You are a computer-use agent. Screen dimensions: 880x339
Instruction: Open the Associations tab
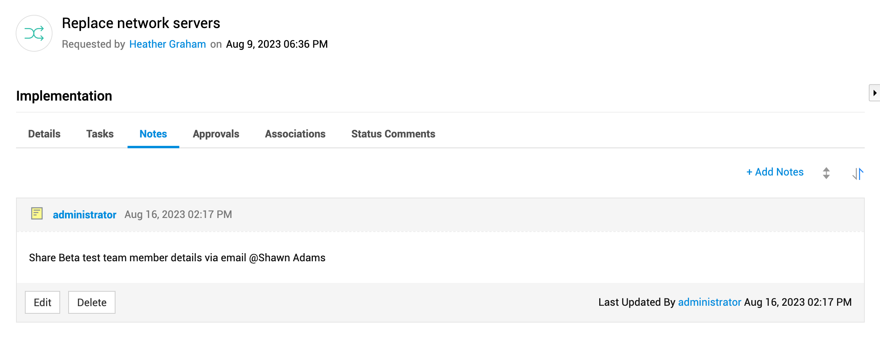click(x=295, y=134)
